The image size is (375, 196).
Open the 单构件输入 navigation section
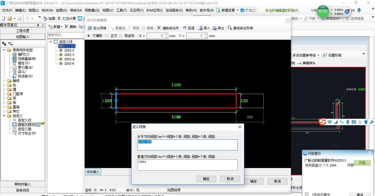23,184
